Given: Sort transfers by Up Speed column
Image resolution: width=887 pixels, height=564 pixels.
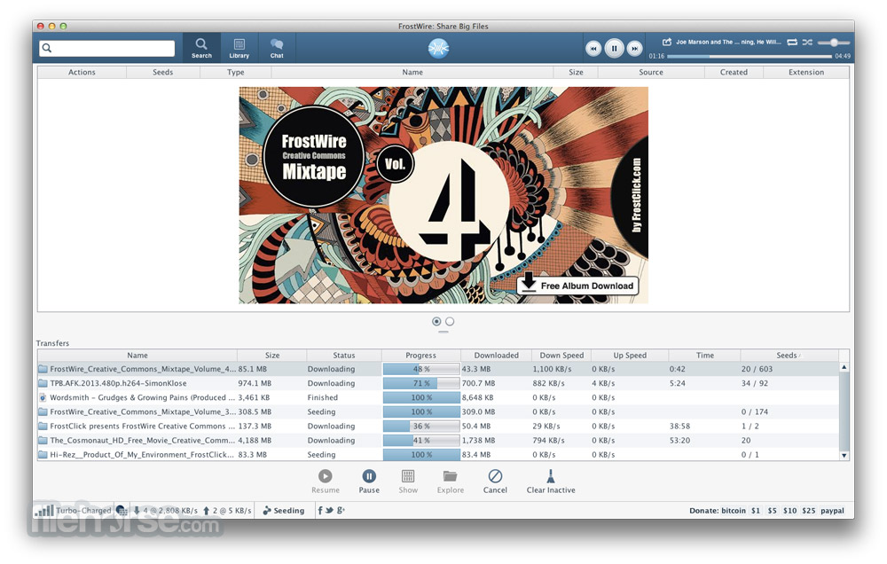Looking at the screenshot, I should [630, 356].
